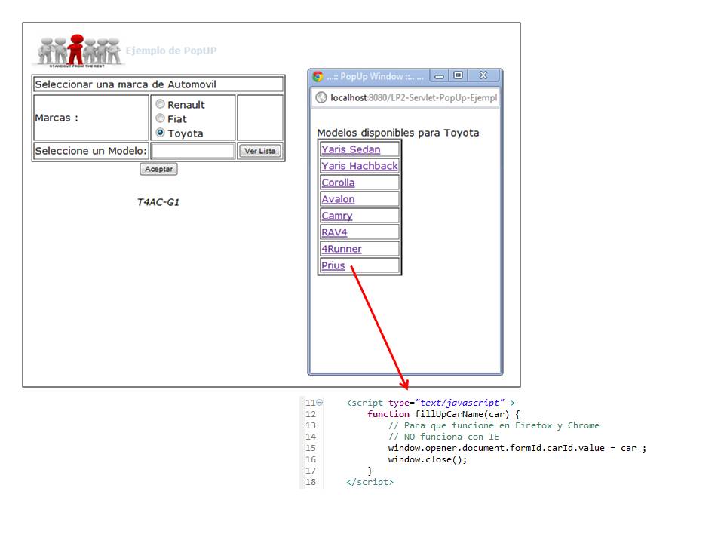Select the 4Runner link
This screenshot has height=543, width=724.
click(342, 249)
